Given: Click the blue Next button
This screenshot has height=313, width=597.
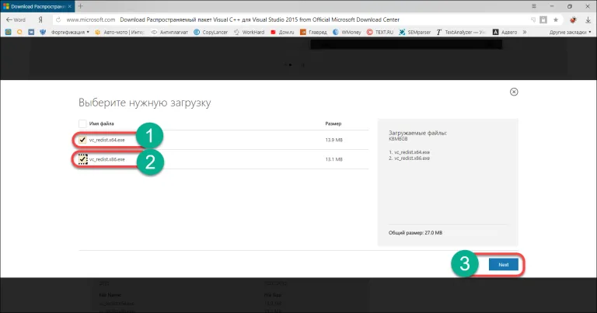Looking at the screenshot, I should [x=504, y=265].
